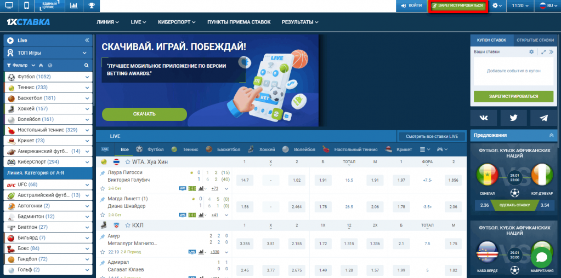
Task: Open the 11:20 time zone dropdown
Action: (x=520, y=5)
